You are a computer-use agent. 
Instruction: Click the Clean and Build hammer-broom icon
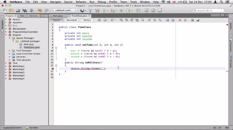pos(97,10)
